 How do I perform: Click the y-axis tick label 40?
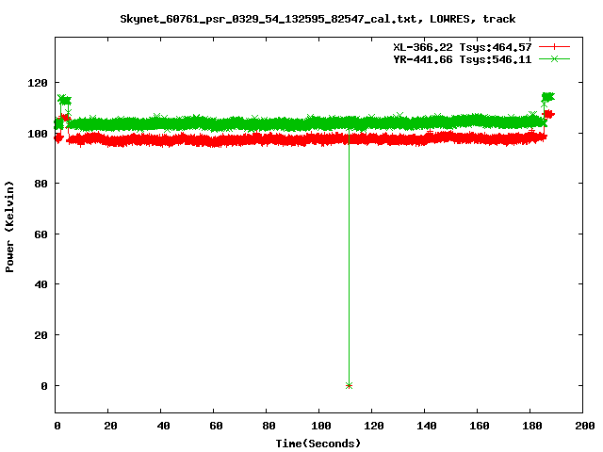[41, 284]
